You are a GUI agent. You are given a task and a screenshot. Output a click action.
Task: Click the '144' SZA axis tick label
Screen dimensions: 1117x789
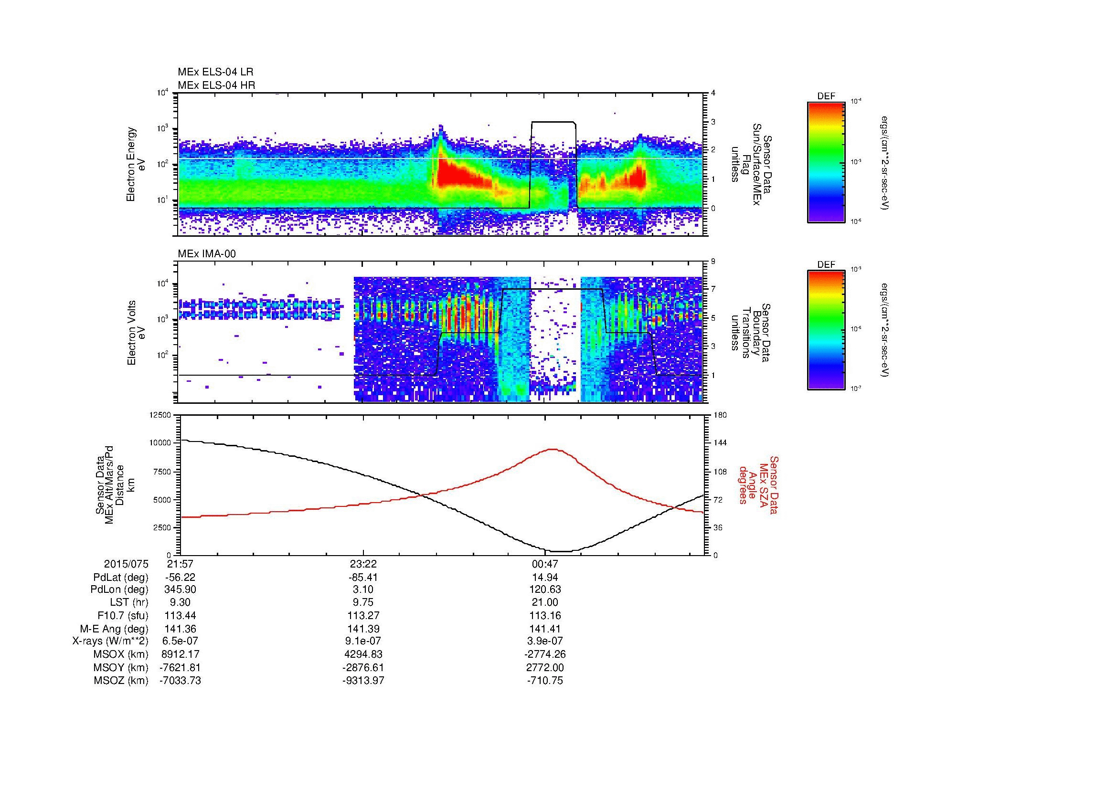click(x=720, y=443)
